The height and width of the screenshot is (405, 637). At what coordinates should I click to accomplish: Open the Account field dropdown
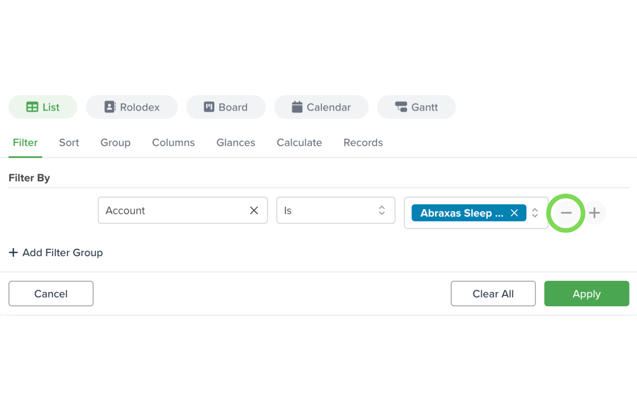click(183, 211)
